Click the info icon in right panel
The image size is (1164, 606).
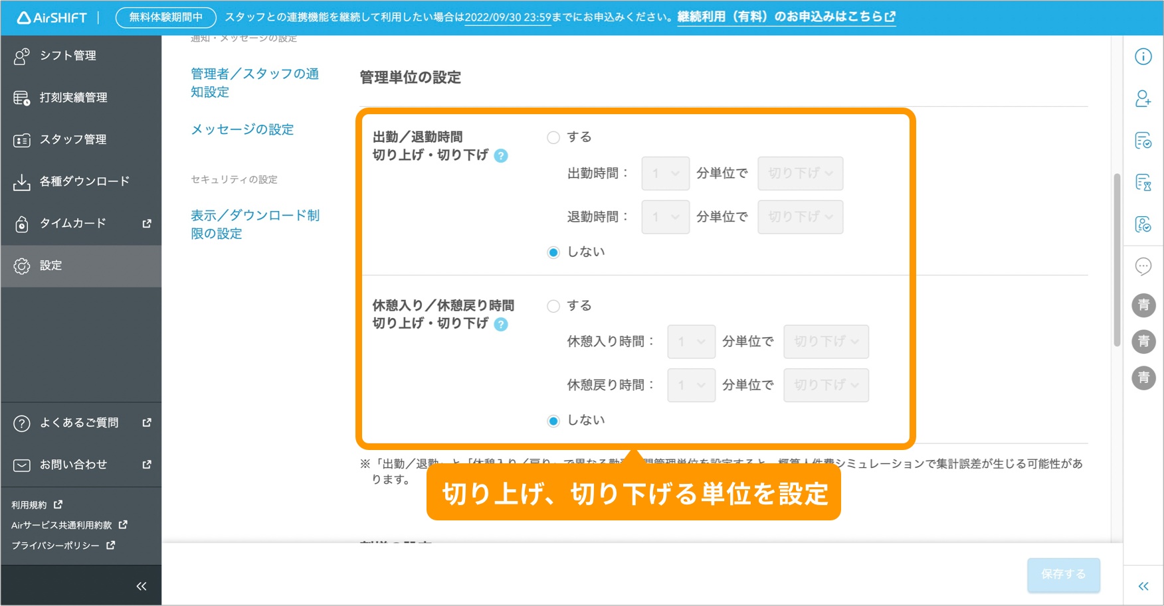pyautogui.click(x=1143, y=57)
